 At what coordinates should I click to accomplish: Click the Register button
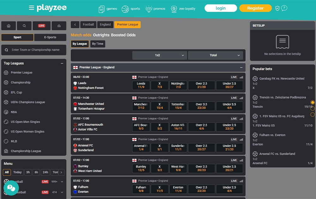(x=255, y=8)
